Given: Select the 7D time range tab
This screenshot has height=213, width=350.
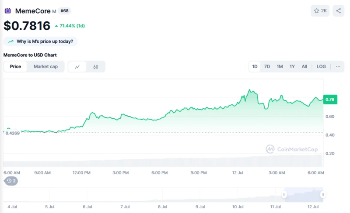Looking at the screenshot, I should pyautogui.click(x=267, y=67).
